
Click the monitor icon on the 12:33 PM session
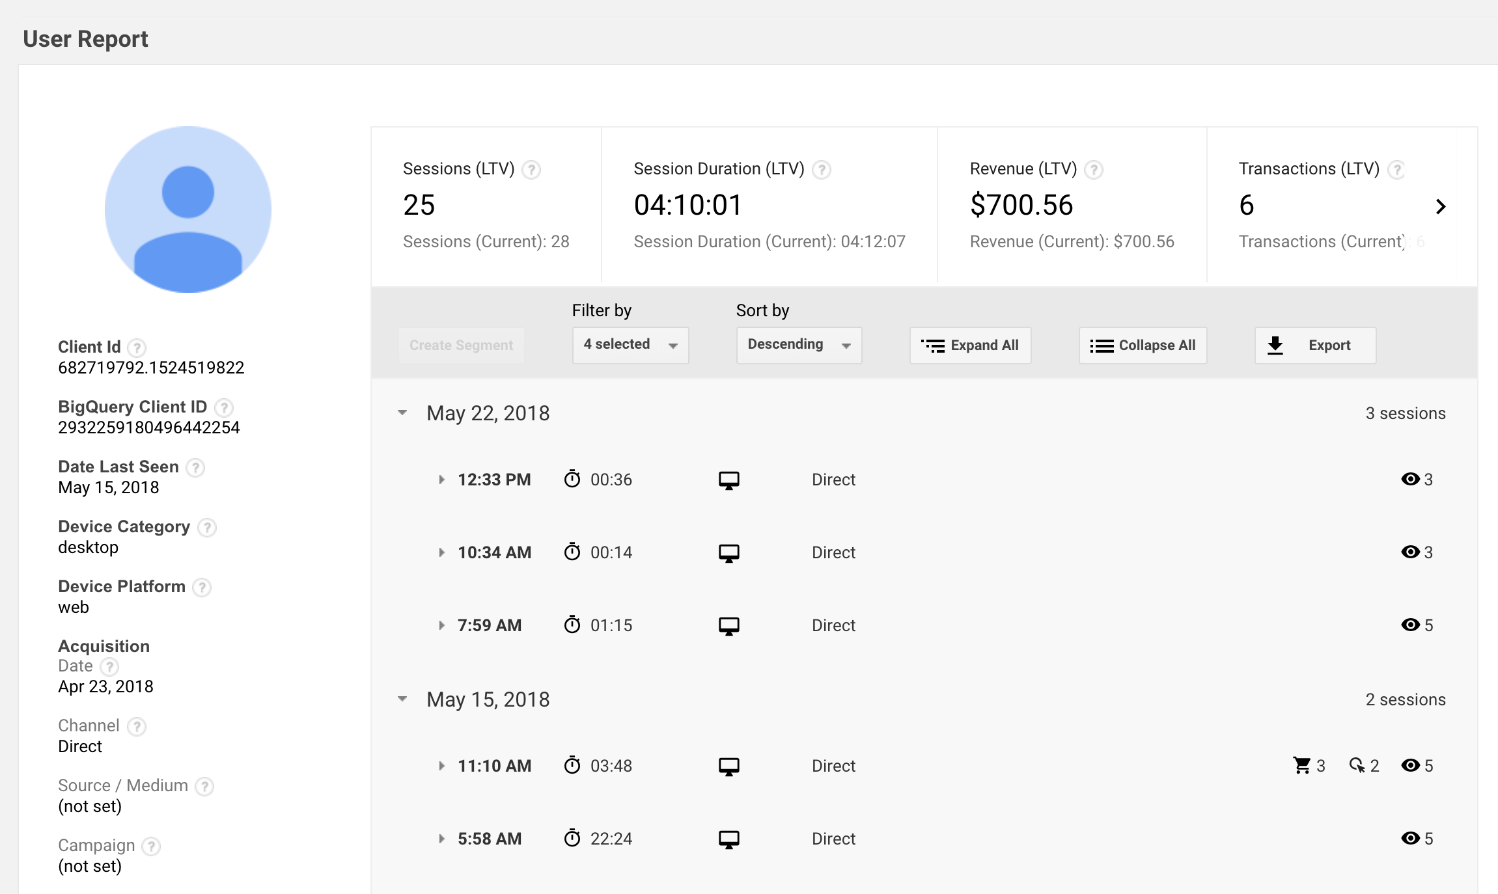click(x=728, y=480)
